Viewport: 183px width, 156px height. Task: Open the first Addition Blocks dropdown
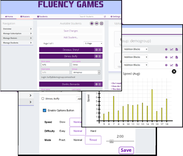[135, 49]
